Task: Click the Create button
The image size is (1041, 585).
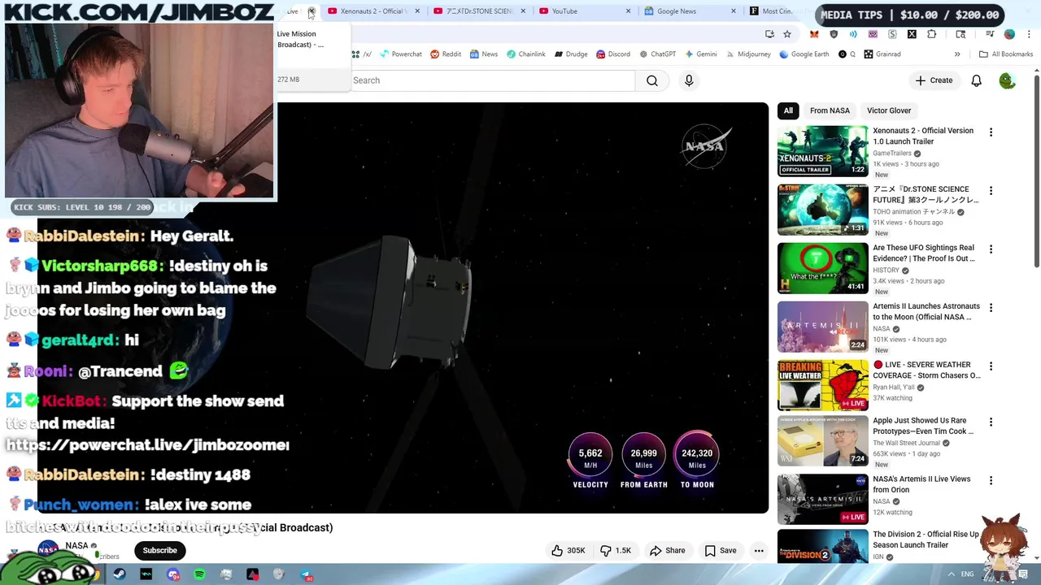Action: [x=933, y=80]
